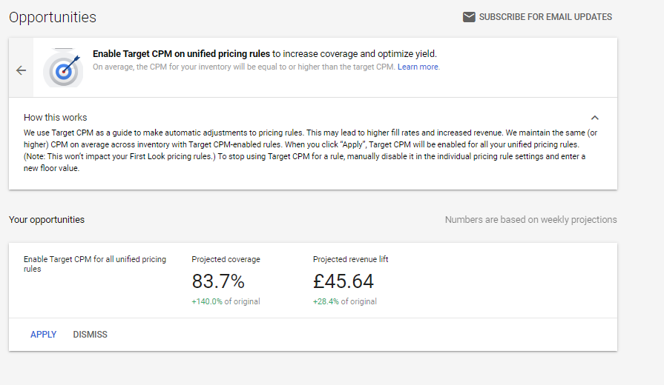Apply Target CPM to all pricing rules
This screenshot has height=385, width=664.
[44, 335]
